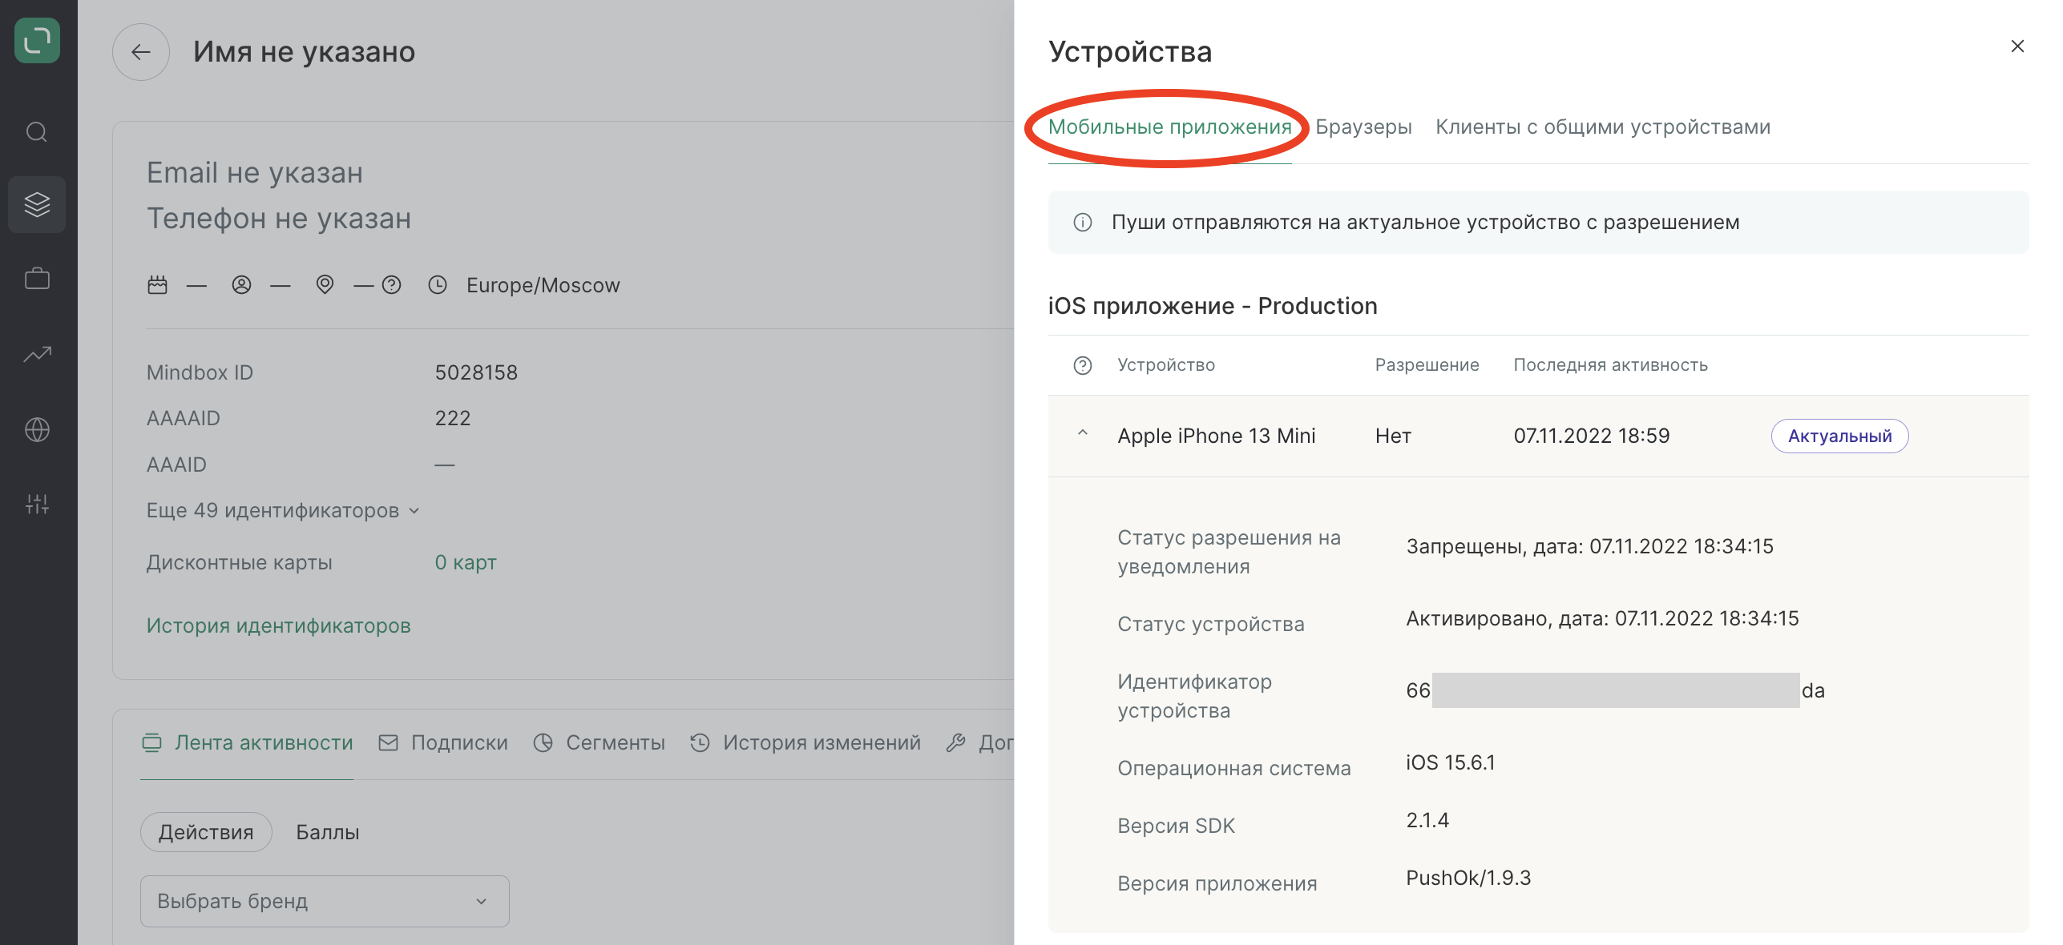The height and width of the screenshot is (945, 2063).
Task: Open the Выбрать бренд dropdown
Action: click(325, 901)
